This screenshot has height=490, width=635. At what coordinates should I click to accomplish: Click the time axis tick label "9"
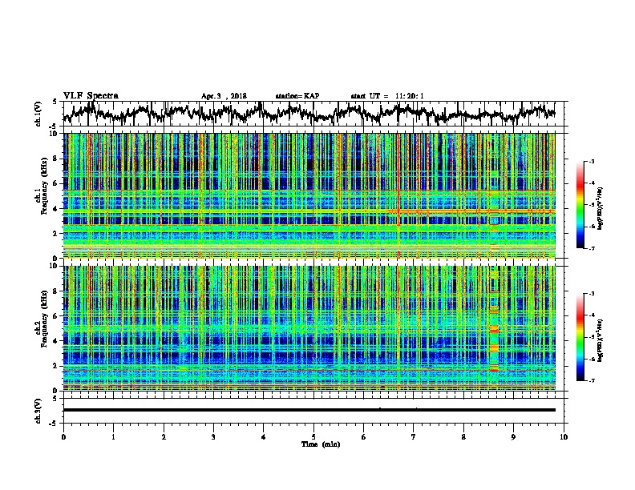513,437
